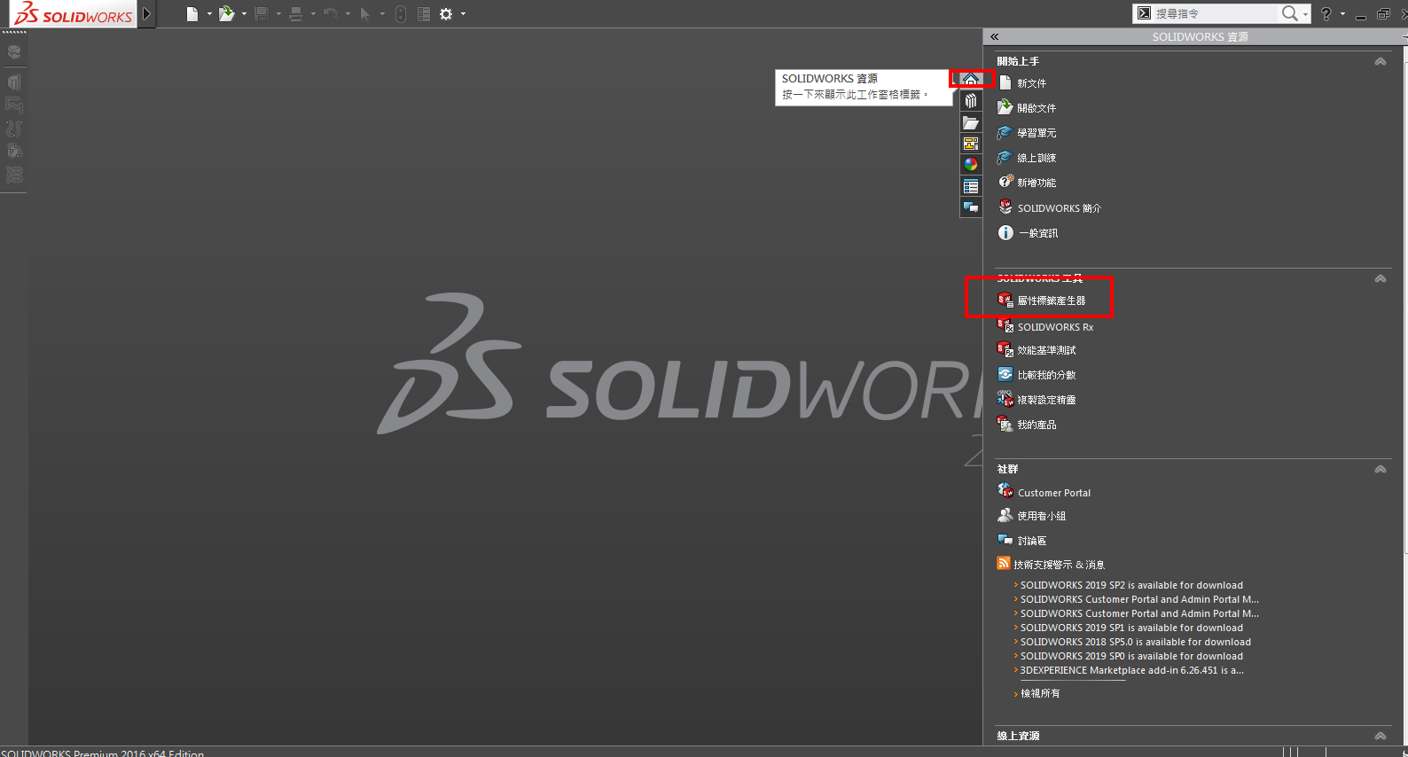Open Customer Portal link
The width and height of the screenshot is (1408, 757).
point(1054,493)
